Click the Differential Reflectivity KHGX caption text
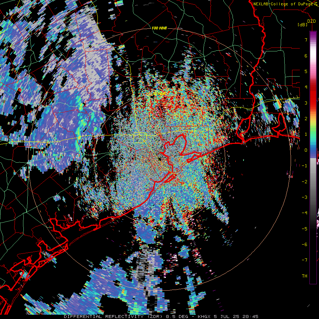Viewport: 319px width, 319px height. [x=161, y=317]
